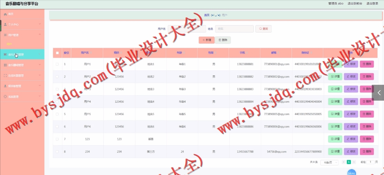Screen dimensions: 384x175
Task: Open 详情 for user 用户2
Action: [335, 77]
